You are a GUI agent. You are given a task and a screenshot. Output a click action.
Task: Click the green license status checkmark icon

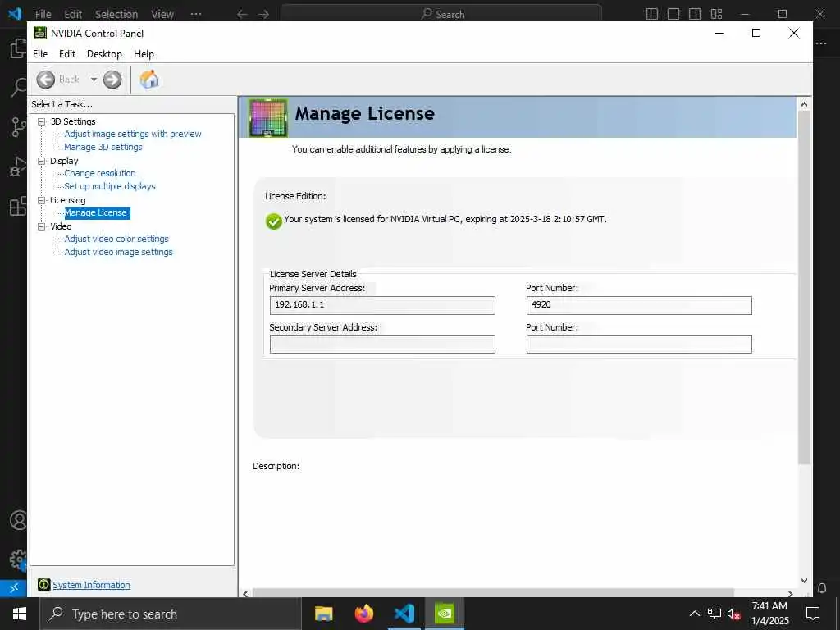coord(274,221)
